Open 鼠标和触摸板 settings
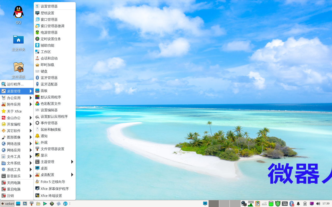 55,129
